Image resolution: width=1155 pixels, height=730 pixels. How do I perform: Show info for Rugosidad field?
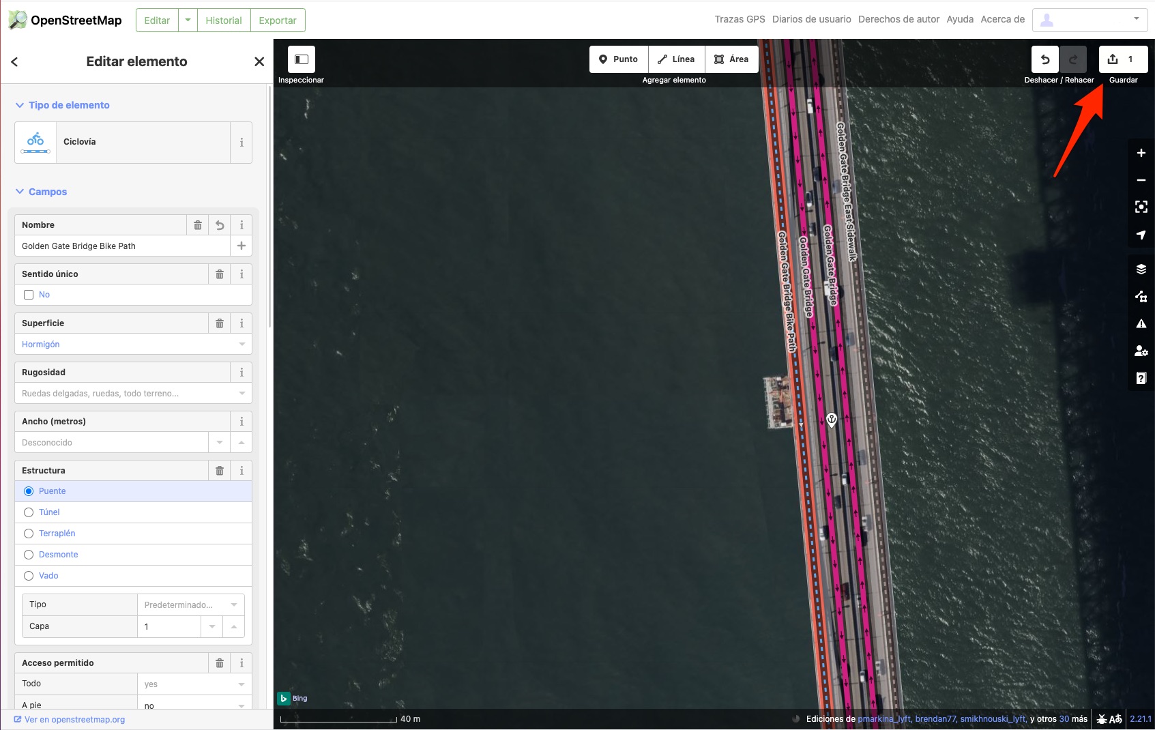(x=241, y=373)
